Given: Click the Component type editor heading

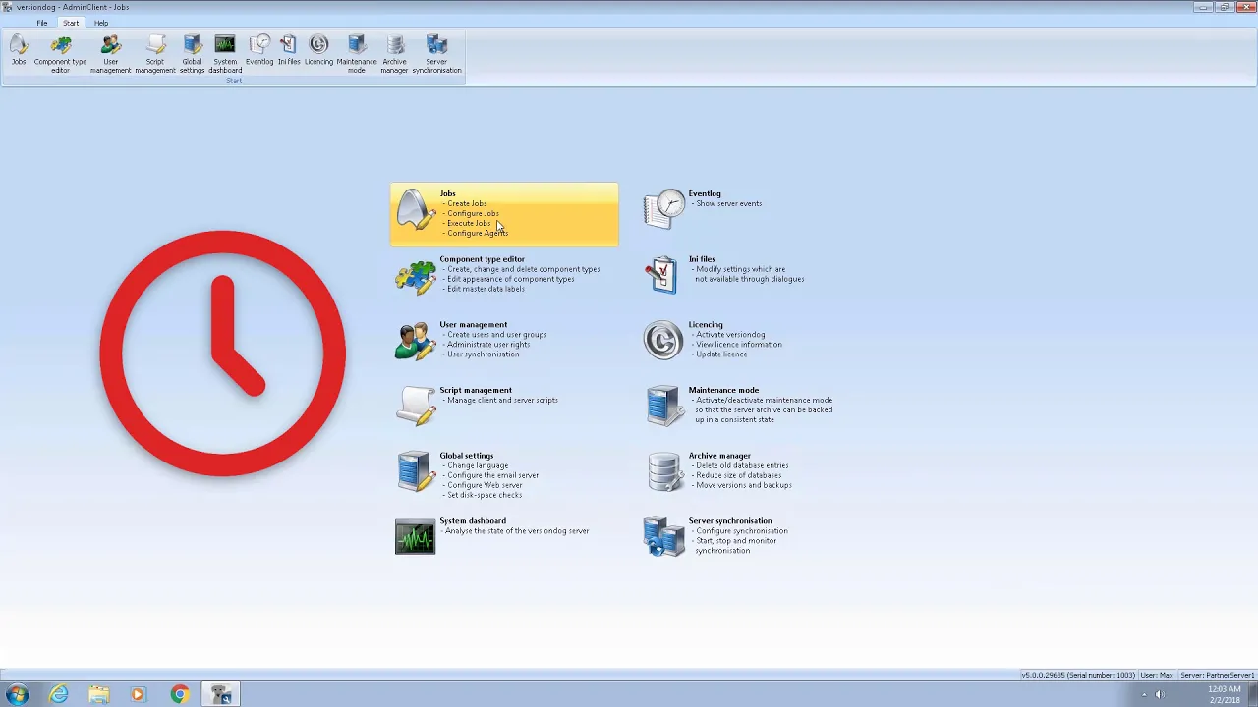Looking at the screenshot, I should (482, 259).
